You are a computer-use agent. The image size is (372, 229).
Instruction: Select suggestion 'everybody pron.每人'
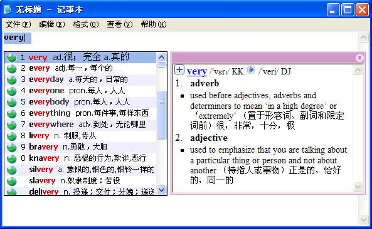(80, 103)
